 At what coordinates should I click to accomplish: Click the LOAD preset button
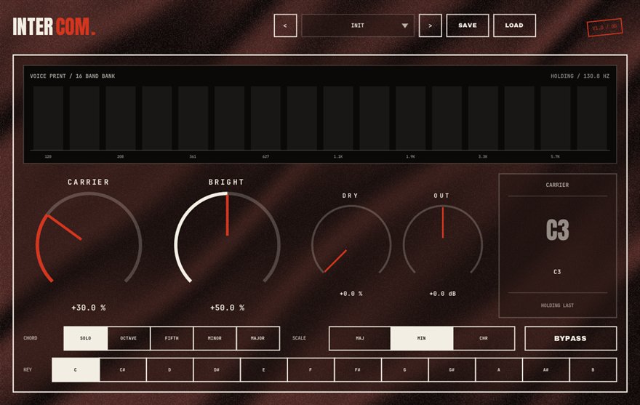(514, 25)
